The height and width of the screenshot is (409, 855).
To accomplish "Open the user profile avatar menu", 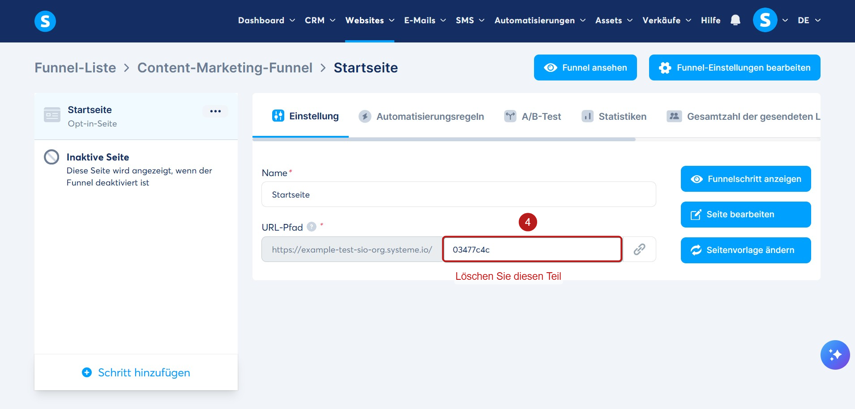I will tap(765, 20).
